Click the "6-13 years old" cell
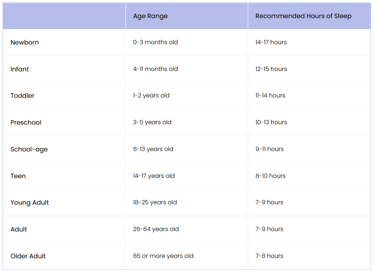Image resolution: width=374 pixels, height=273 pixels. click(153, 149)
